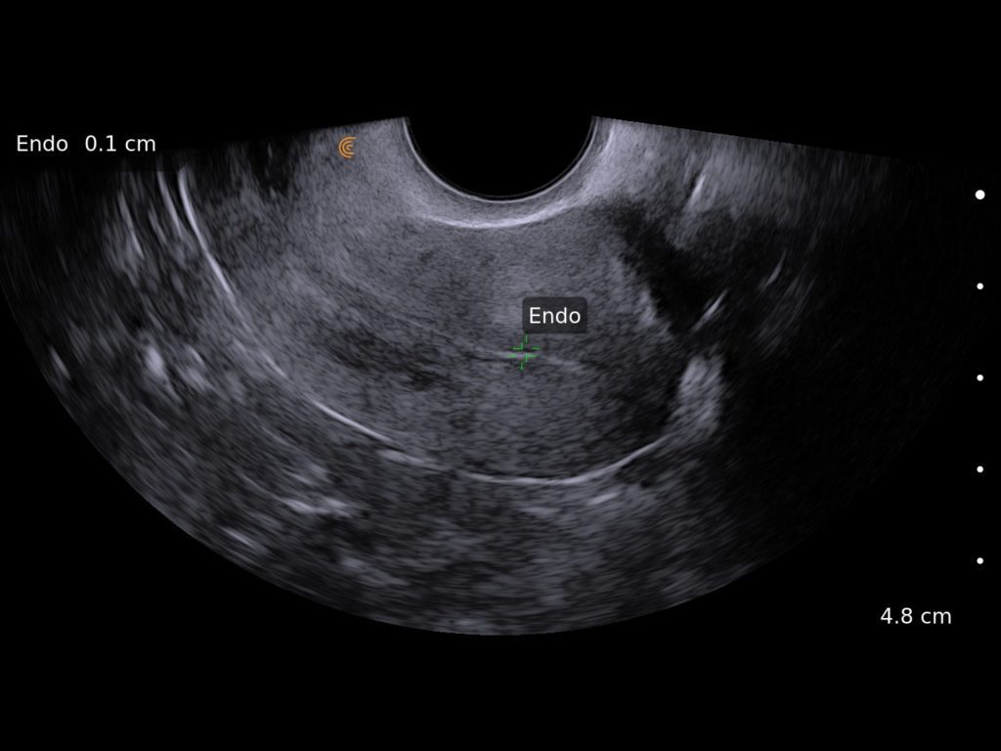Click the green caliper crosshair marker
The image size is (1001, 751).
click(521, 348)
